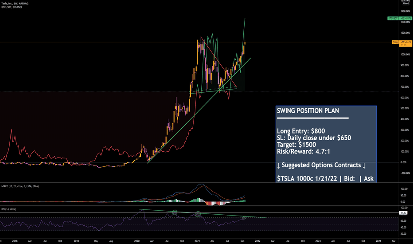The image size is (413, 244).
Task: Select the BTCUSDT, BINANCE comparison legend
Action: 12,7
